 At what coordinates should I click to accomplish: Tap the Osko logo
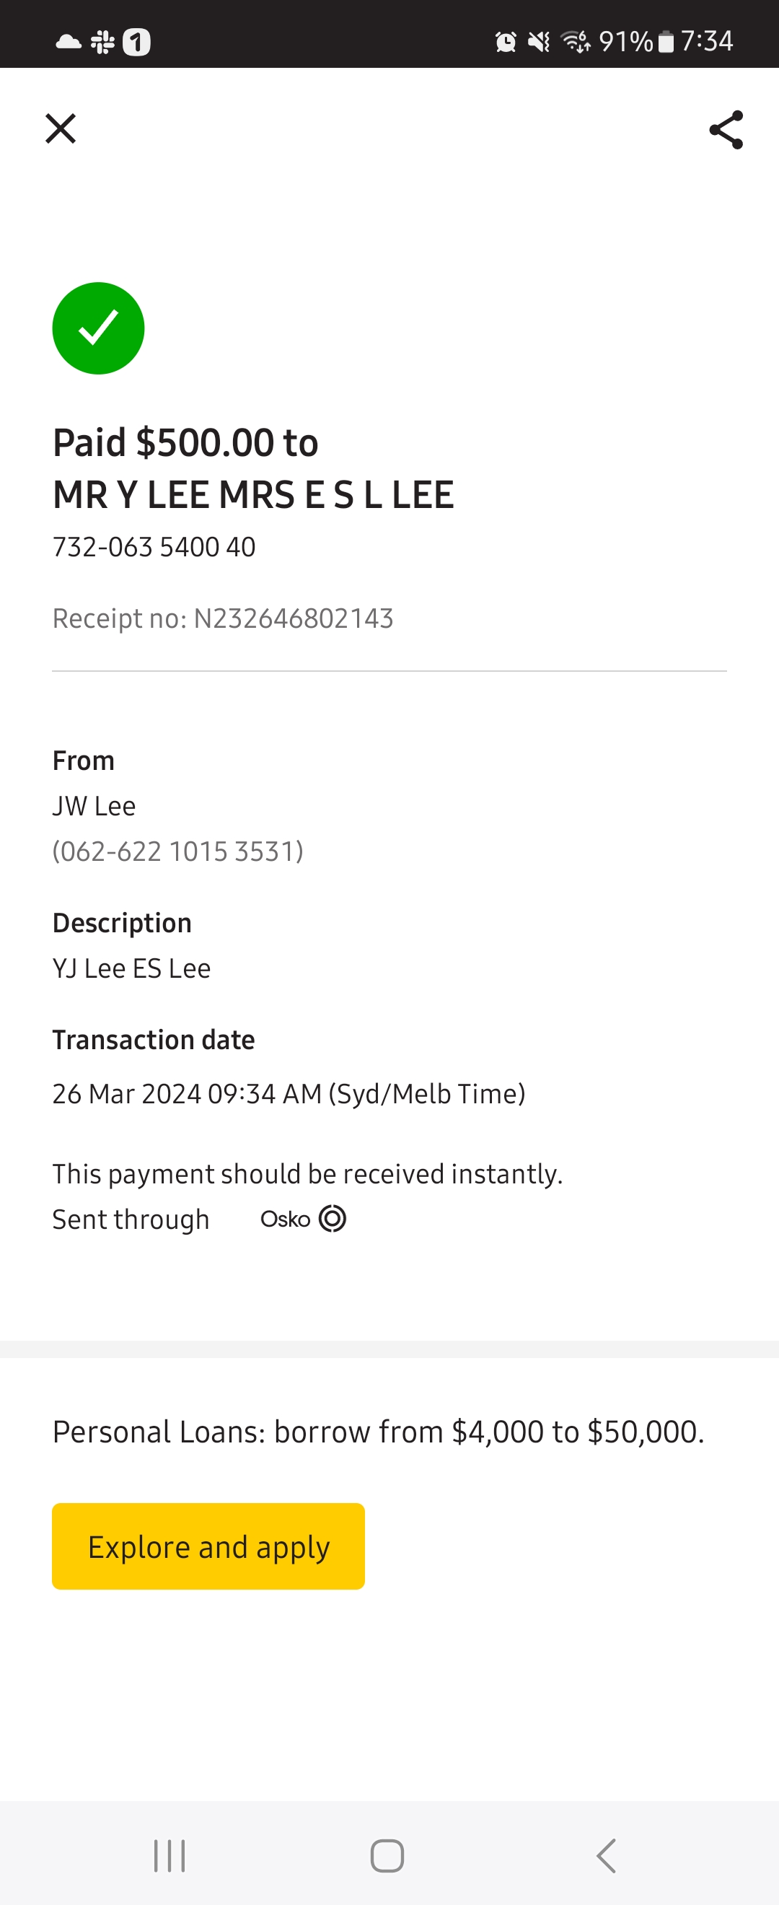click(x=303, y=1219)
